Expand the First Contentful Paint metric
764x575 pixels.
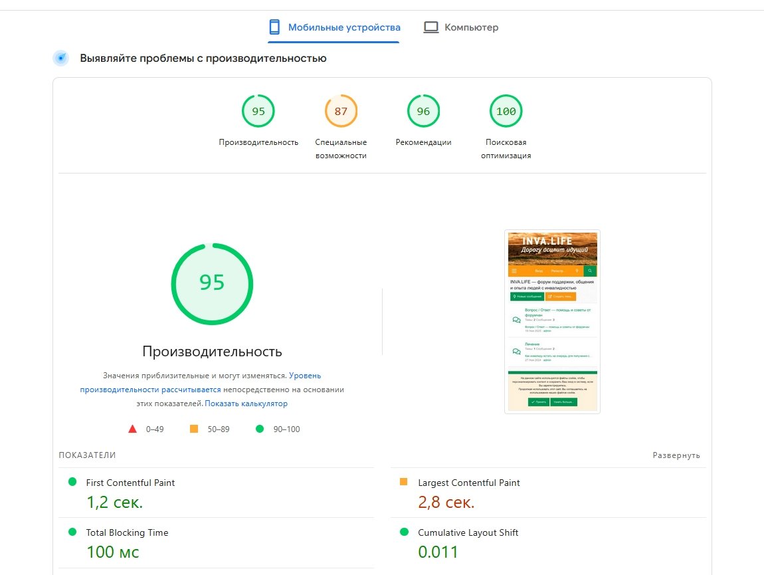pos(130,483)
